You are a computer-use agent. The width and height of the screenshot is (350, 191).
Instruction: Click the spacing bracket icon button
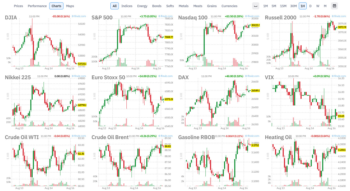click(x=255, y=6)
